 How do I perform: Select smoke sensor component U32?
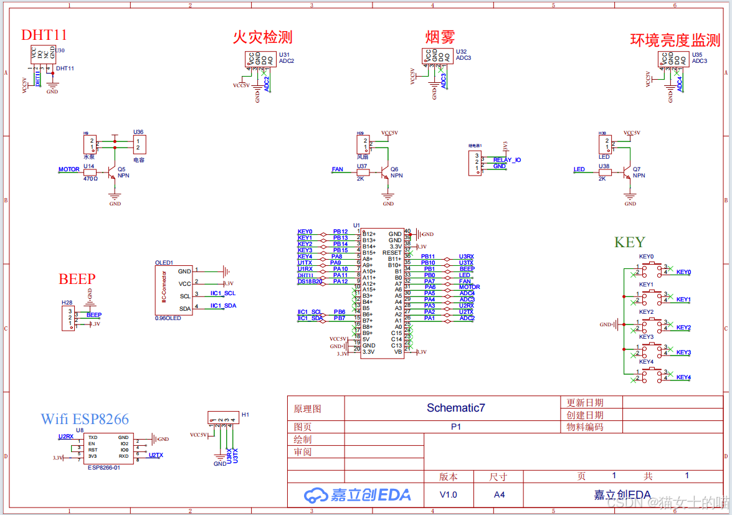point(437,56)
